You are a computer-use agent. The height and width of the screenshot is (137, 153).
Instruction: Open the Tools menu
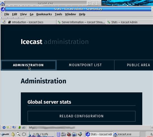tap(58, 14)
